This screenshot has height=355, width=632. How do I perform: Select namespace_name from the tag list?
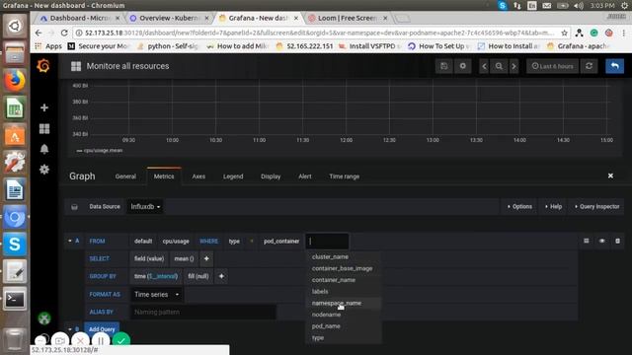(x=344, y=303)
